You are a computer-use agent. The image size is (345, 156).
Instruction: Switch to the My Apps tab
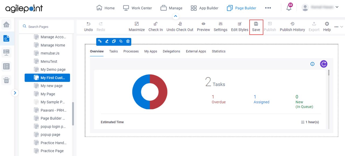pyautogui.click(x=151, y=51)
